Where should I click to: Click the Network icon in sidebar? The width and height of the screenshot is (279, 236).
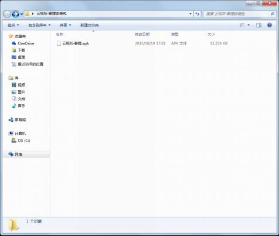tap(11, 154)
